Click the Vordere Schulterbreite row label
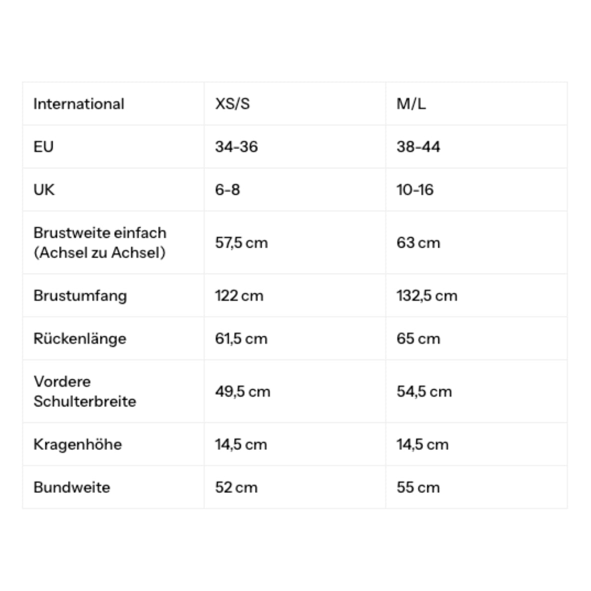Viewport: 591px width, 591px height. [x=85, y=391]
